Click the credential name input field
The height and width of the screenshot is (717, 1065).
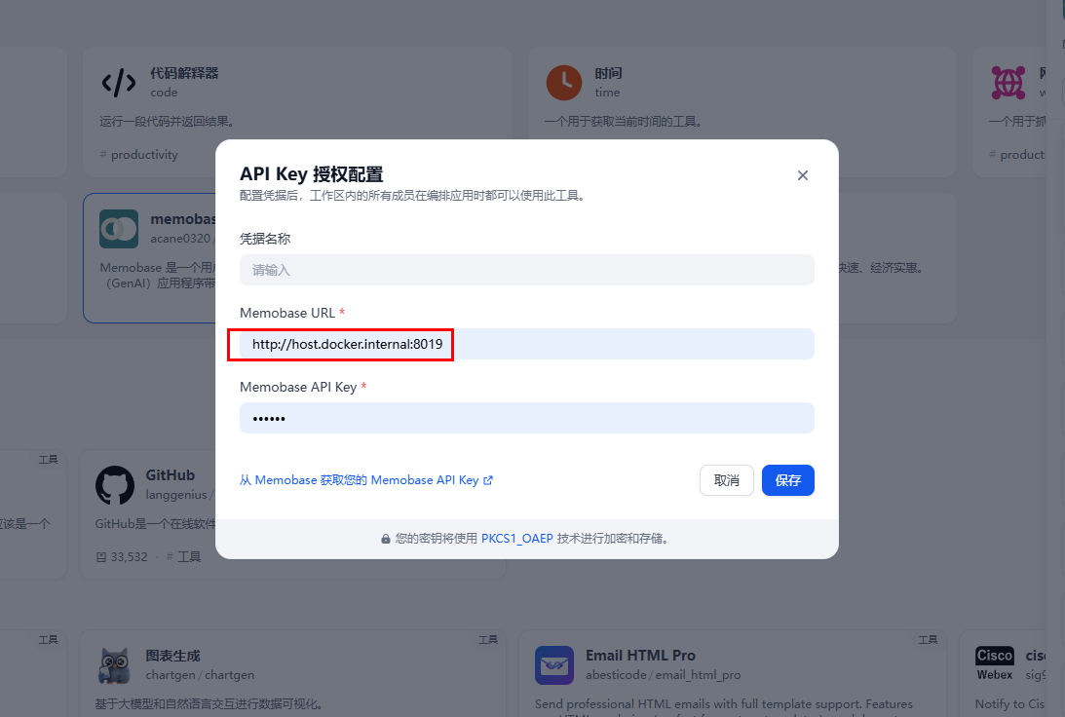pos(526,270)
